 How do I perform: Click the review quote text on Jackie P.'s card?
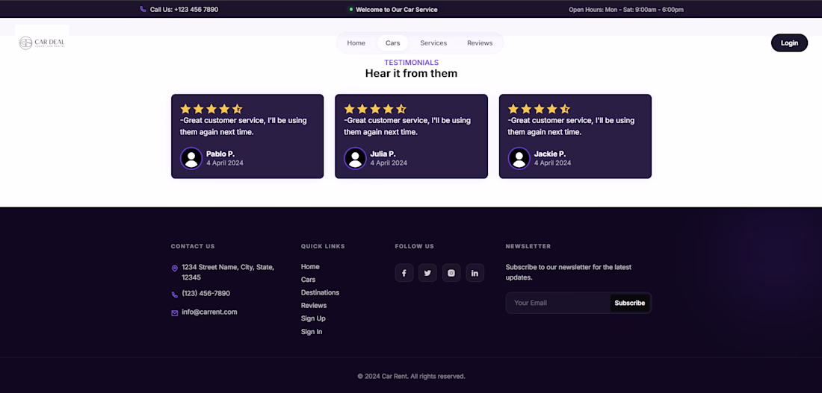tap(571, 126)
